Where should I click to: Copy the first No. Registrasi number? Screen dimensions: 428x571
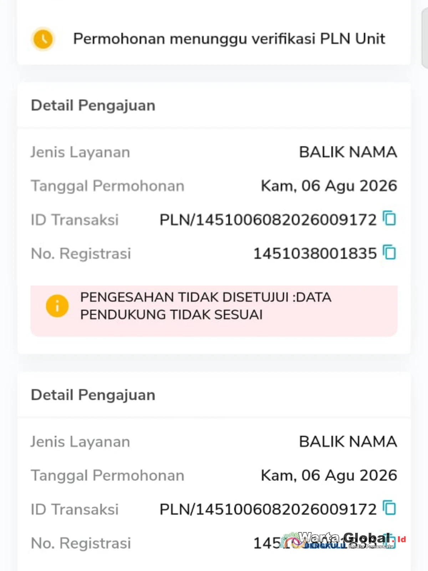pos(389,252)
